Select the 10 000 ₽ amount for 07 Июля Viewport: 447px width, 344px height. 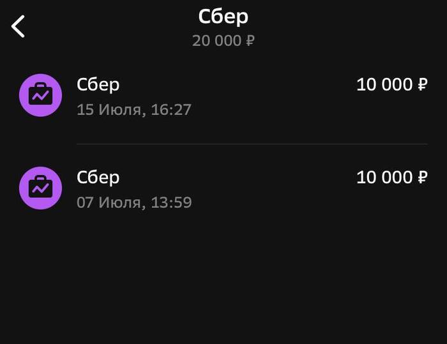tap(392, 177)
